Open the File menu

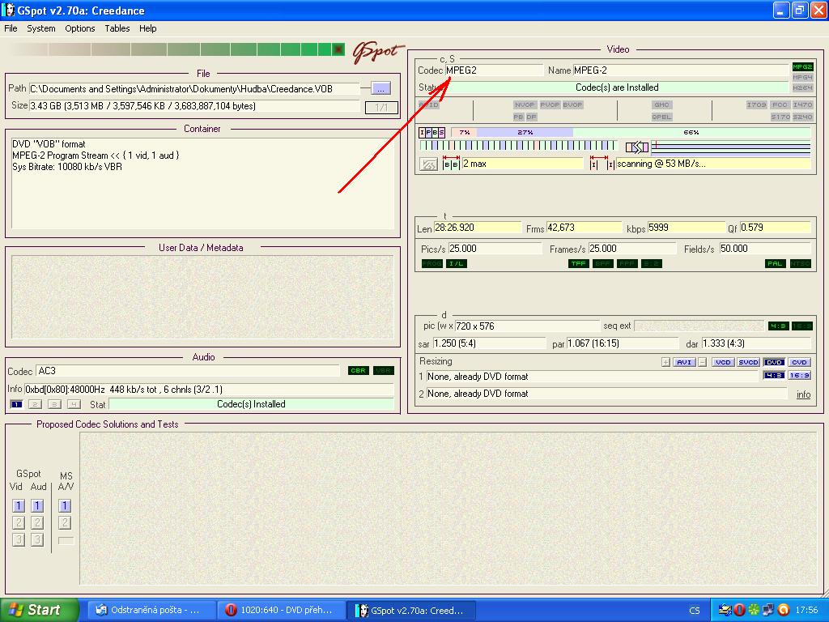11,28
